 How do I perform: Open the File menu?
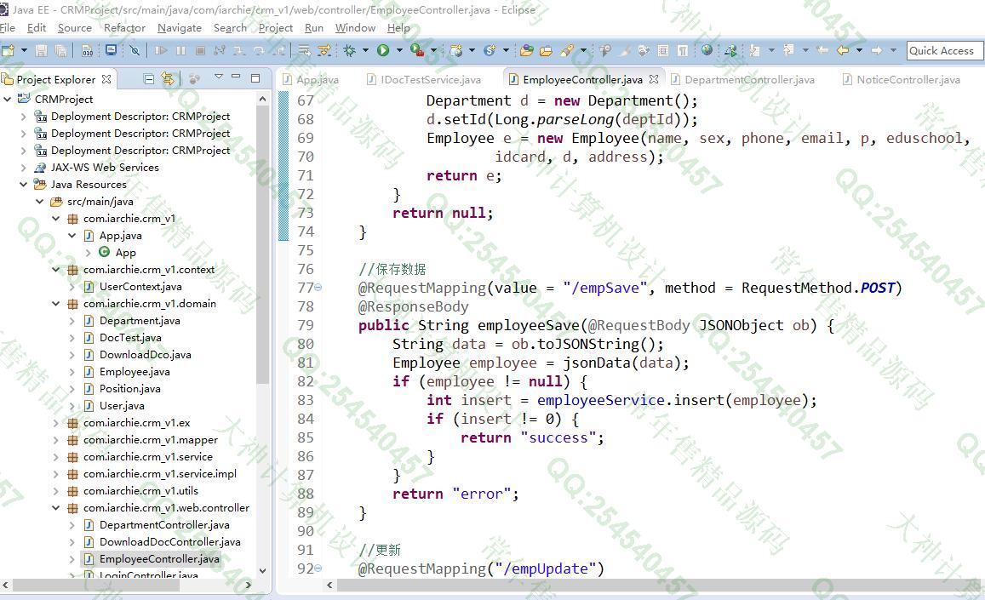(8, 27)
